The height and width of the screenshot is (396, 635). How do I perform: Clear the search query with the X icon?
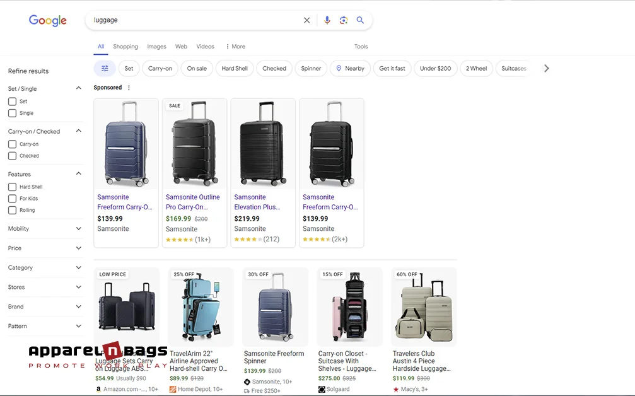pos(306,20)
